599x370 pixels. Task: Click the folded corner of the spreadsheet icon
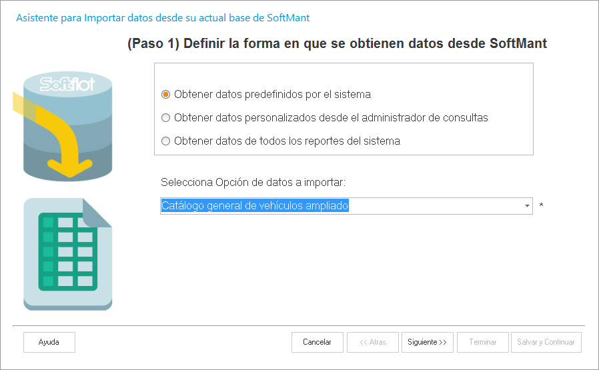pos(97,213)
